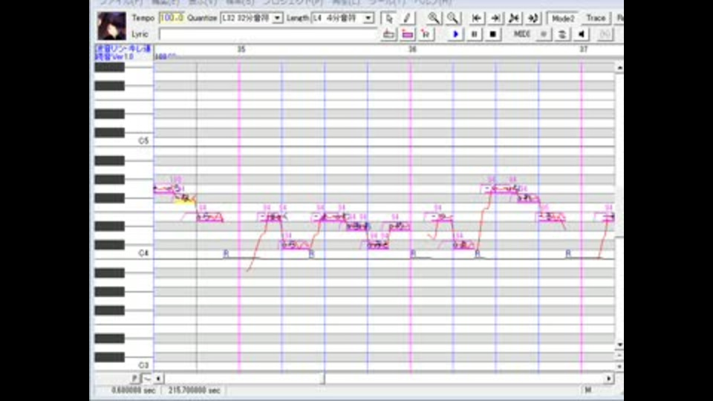This screenshot has height=401, width=713.
Task: Click the blue voicebank name text
Action: tap(123, 52)
